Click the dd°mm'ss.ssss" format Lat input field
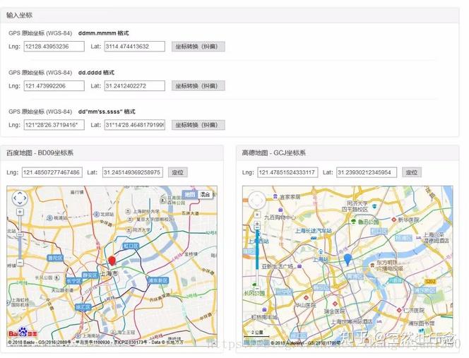 [x=135, y=125]
